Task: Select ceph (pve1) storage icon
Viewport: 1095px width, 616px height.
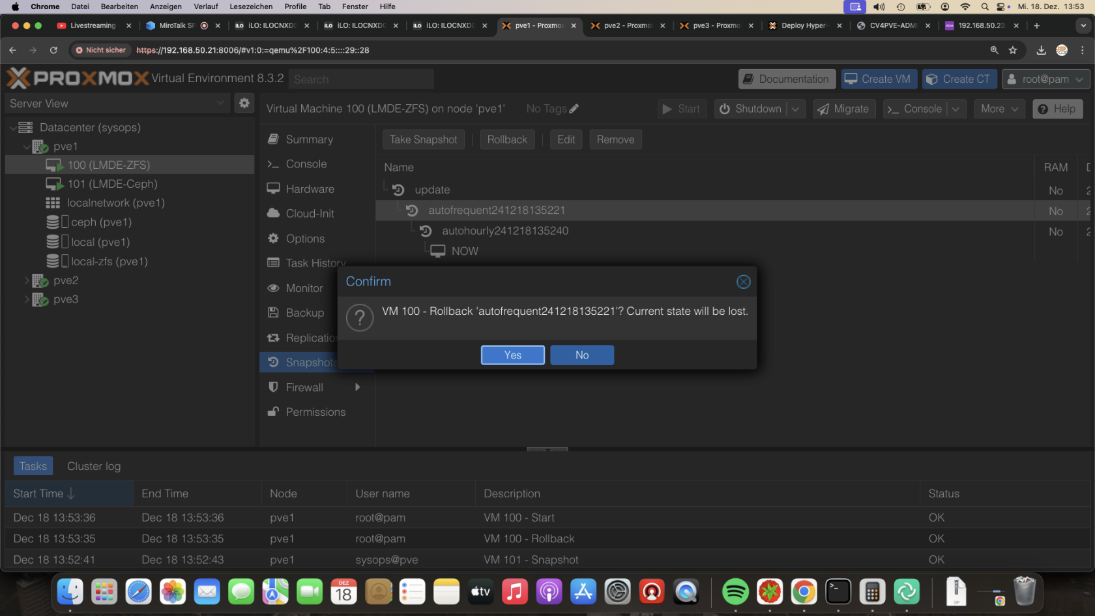Action: tap(57, 222)
